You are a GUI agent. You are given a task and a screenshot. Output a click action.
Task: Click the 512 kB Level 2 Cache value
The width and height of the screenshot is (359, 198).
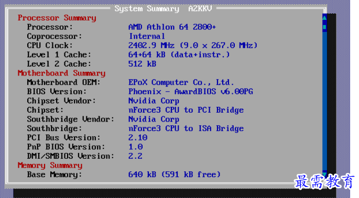click(x=142, y=64)
